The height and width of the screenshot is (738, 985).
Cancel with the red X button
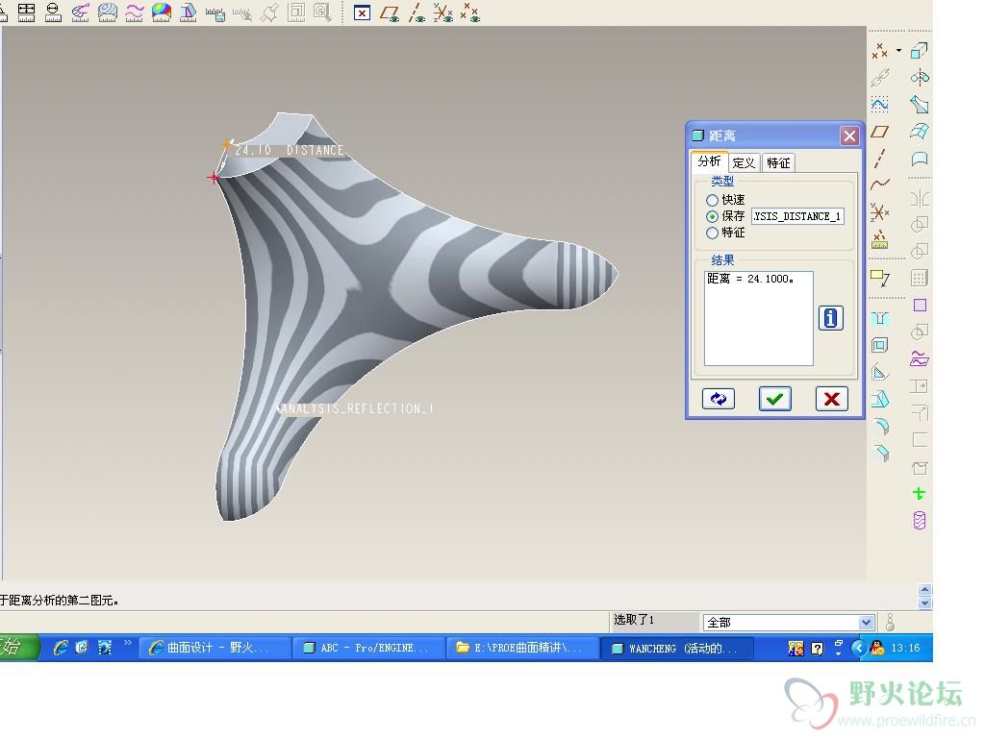[832, 399]
